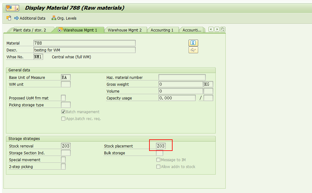The width and height of the screenshot is (312, 193).
Task: Click the Information button icon
Action: tap(193, 43)
